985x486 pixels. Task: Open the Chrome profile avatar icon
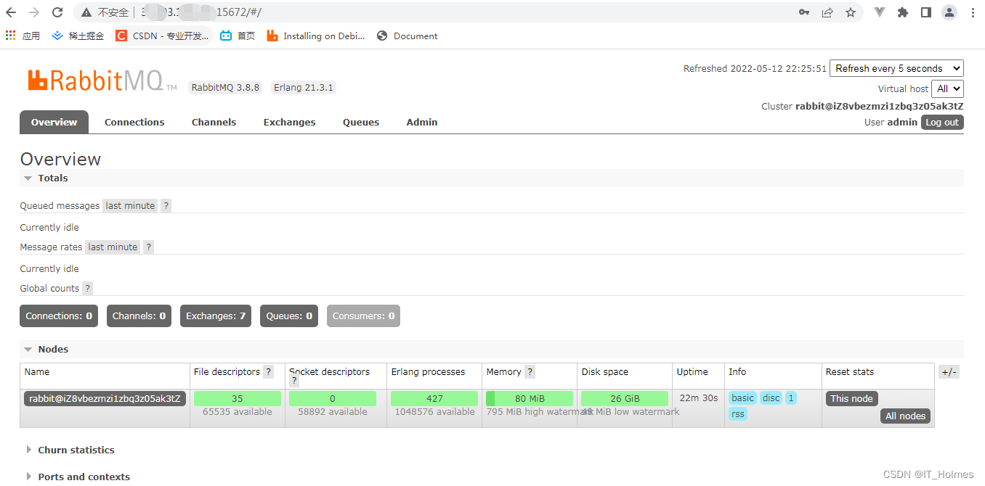pyautogui.click(x=949, y=12)
